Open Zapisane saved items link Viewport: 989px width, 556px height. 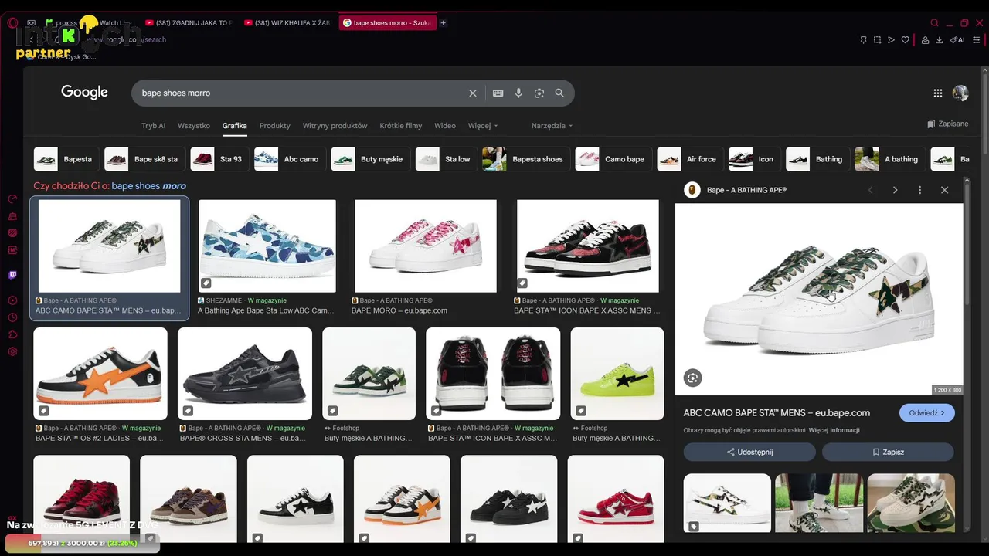tap(948, 124)
